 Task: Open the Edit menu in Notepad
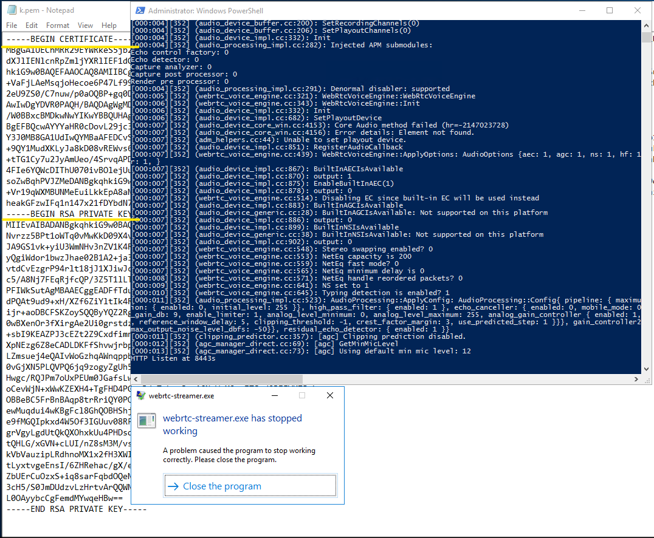tap(32, 26)
